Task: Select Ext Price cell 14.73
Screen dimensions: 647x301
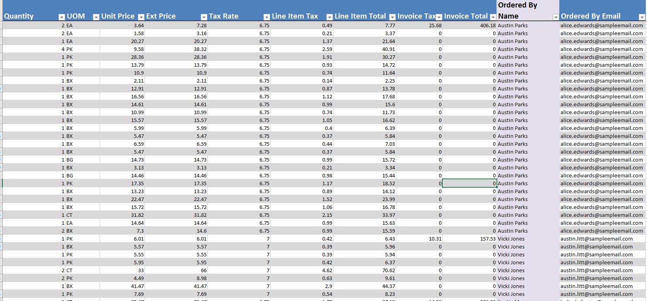Action: (x=176, y=160)
